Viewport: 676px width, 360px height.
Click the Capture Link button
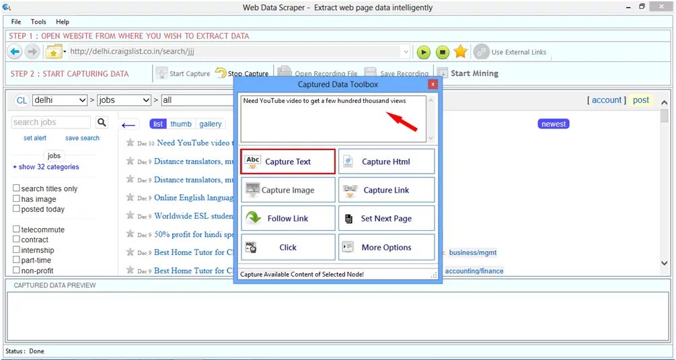[386, 190]
